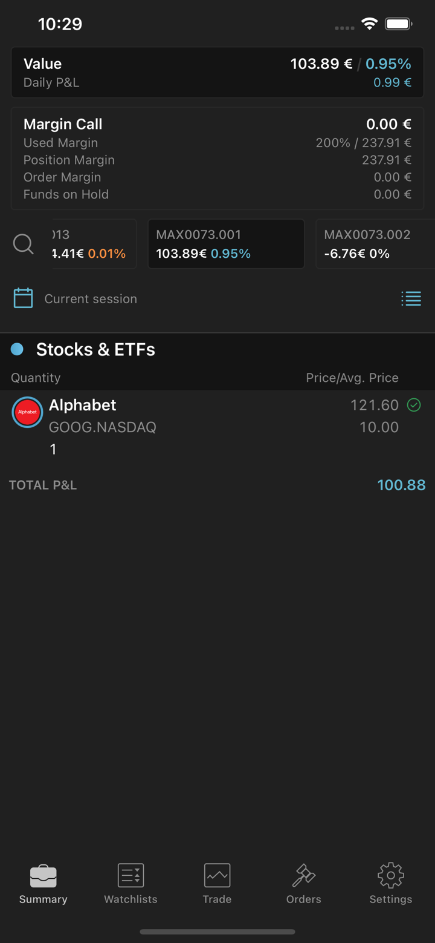This screenshot has width=435, height=943.
Task: Open the Value and Daily P&L panel
Action: [217, 73]
